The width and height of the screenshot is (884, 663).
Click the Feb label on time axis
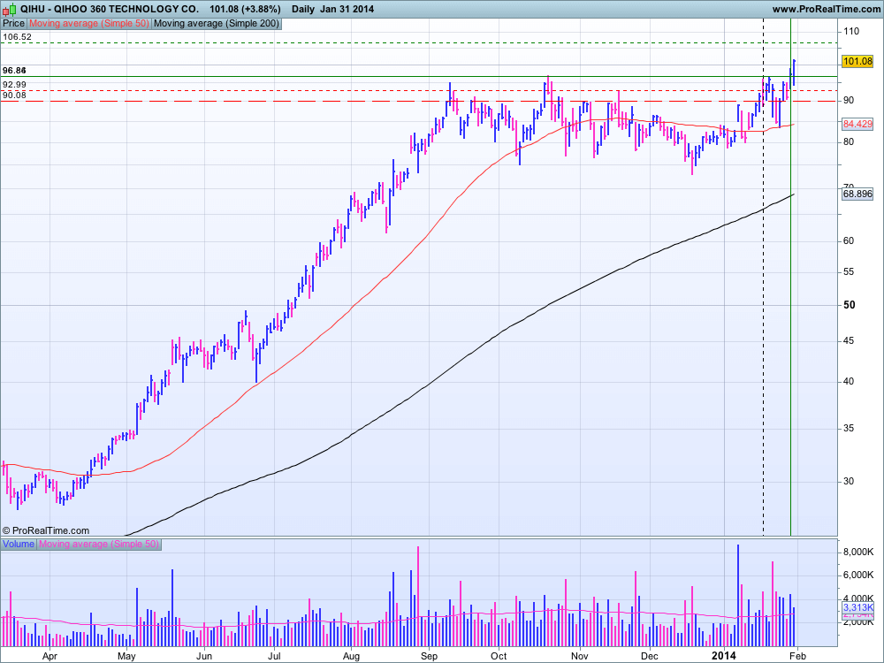tap(796, 656)
